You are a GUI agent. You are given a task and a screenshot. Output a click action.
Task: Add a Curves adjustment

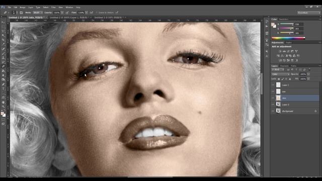288,51
